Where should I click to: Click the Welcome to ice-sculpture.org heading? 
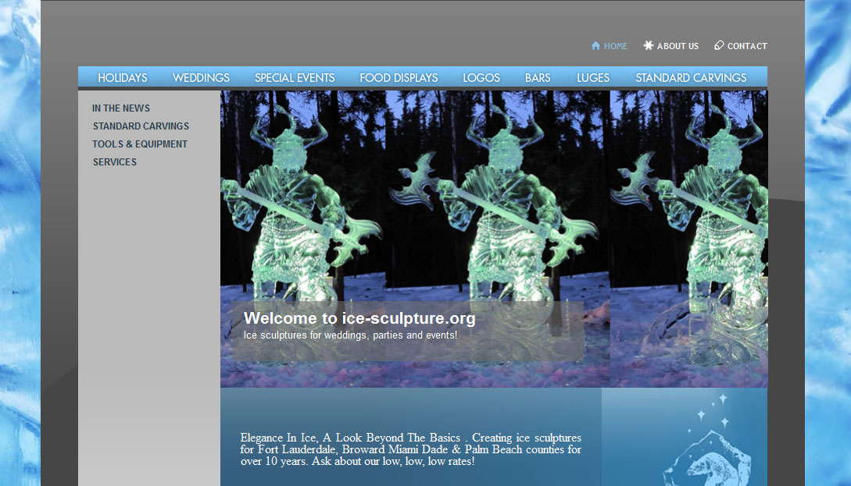pos(360,318)
